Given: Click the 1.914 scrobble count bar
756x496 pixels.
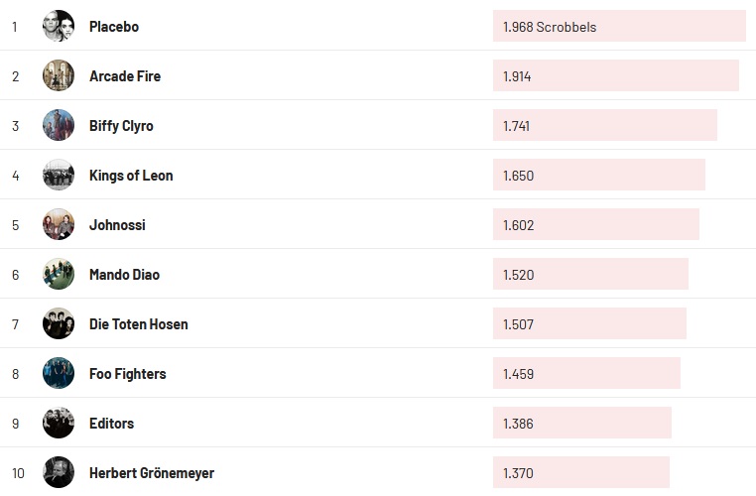Looking at the screenshot, I should coord(615,76).
